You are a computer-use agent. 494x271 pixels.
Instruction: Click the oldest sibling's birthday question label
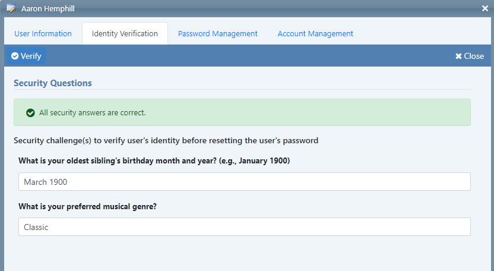[x=154, y=160]
